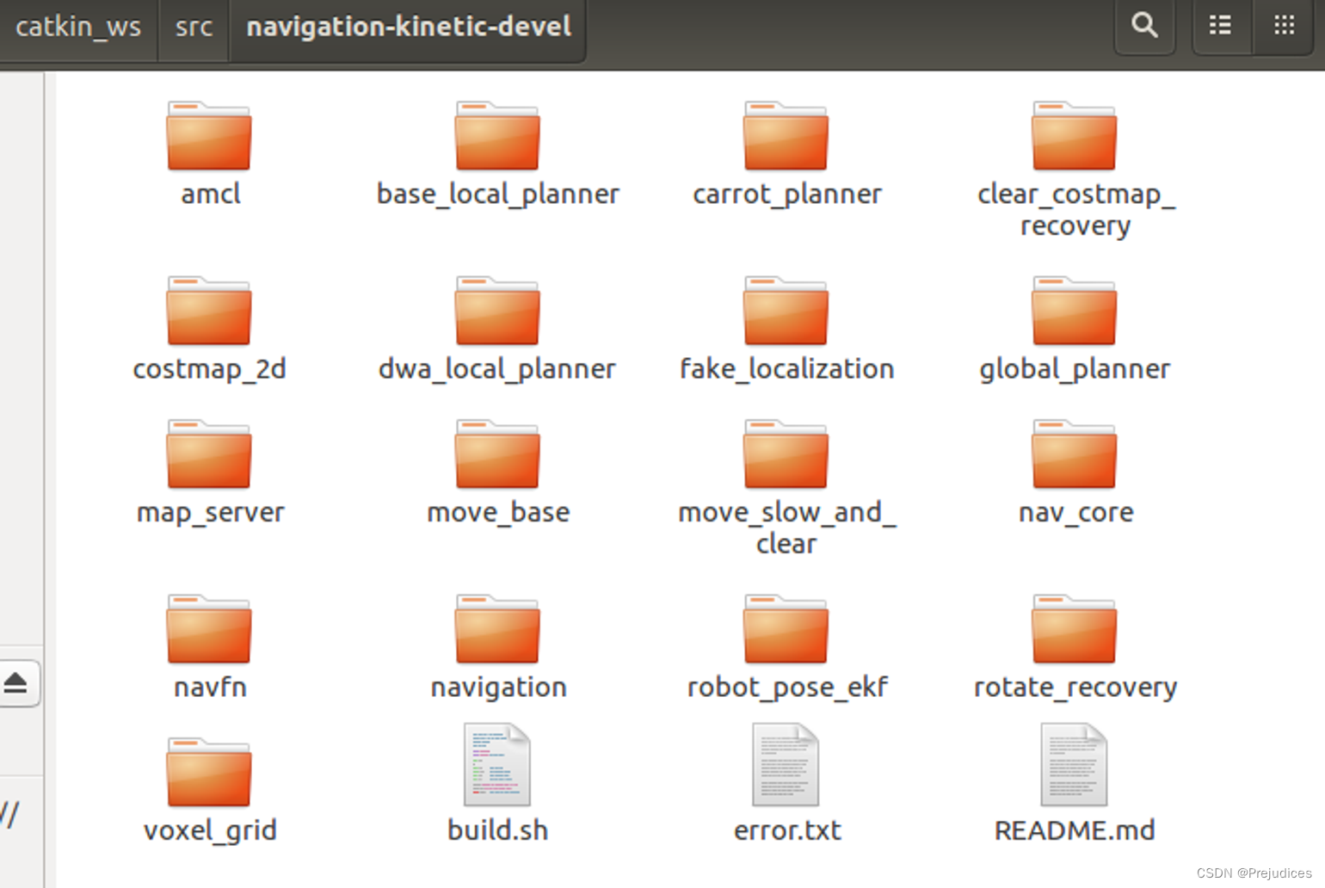The width and height of the screenshot is (1325, 888).
Task: Open the robot_pose_ekf folder icon
Action: [x=786, y=629]
